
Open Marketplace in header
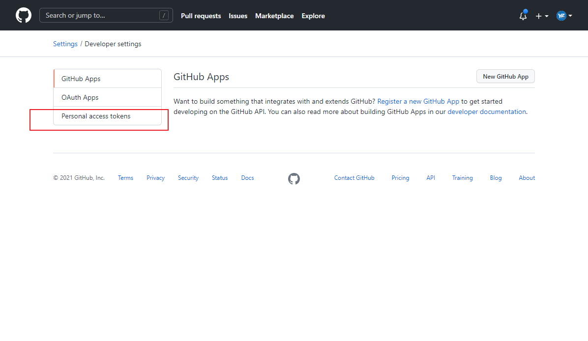[x=274, y=16]
